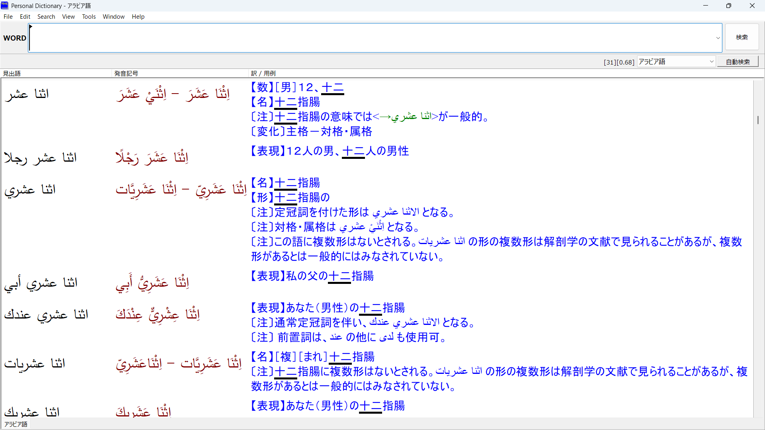
Task: Click the underlined 十二 link in first entry
Action: point(333,87)
